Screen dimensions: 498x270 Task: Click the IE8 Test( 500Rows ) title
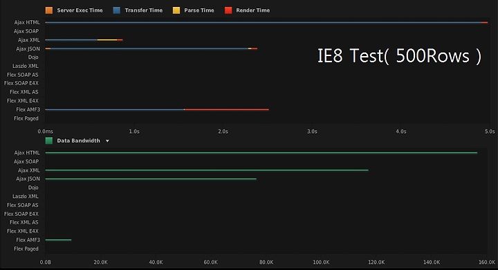(399, 56)
